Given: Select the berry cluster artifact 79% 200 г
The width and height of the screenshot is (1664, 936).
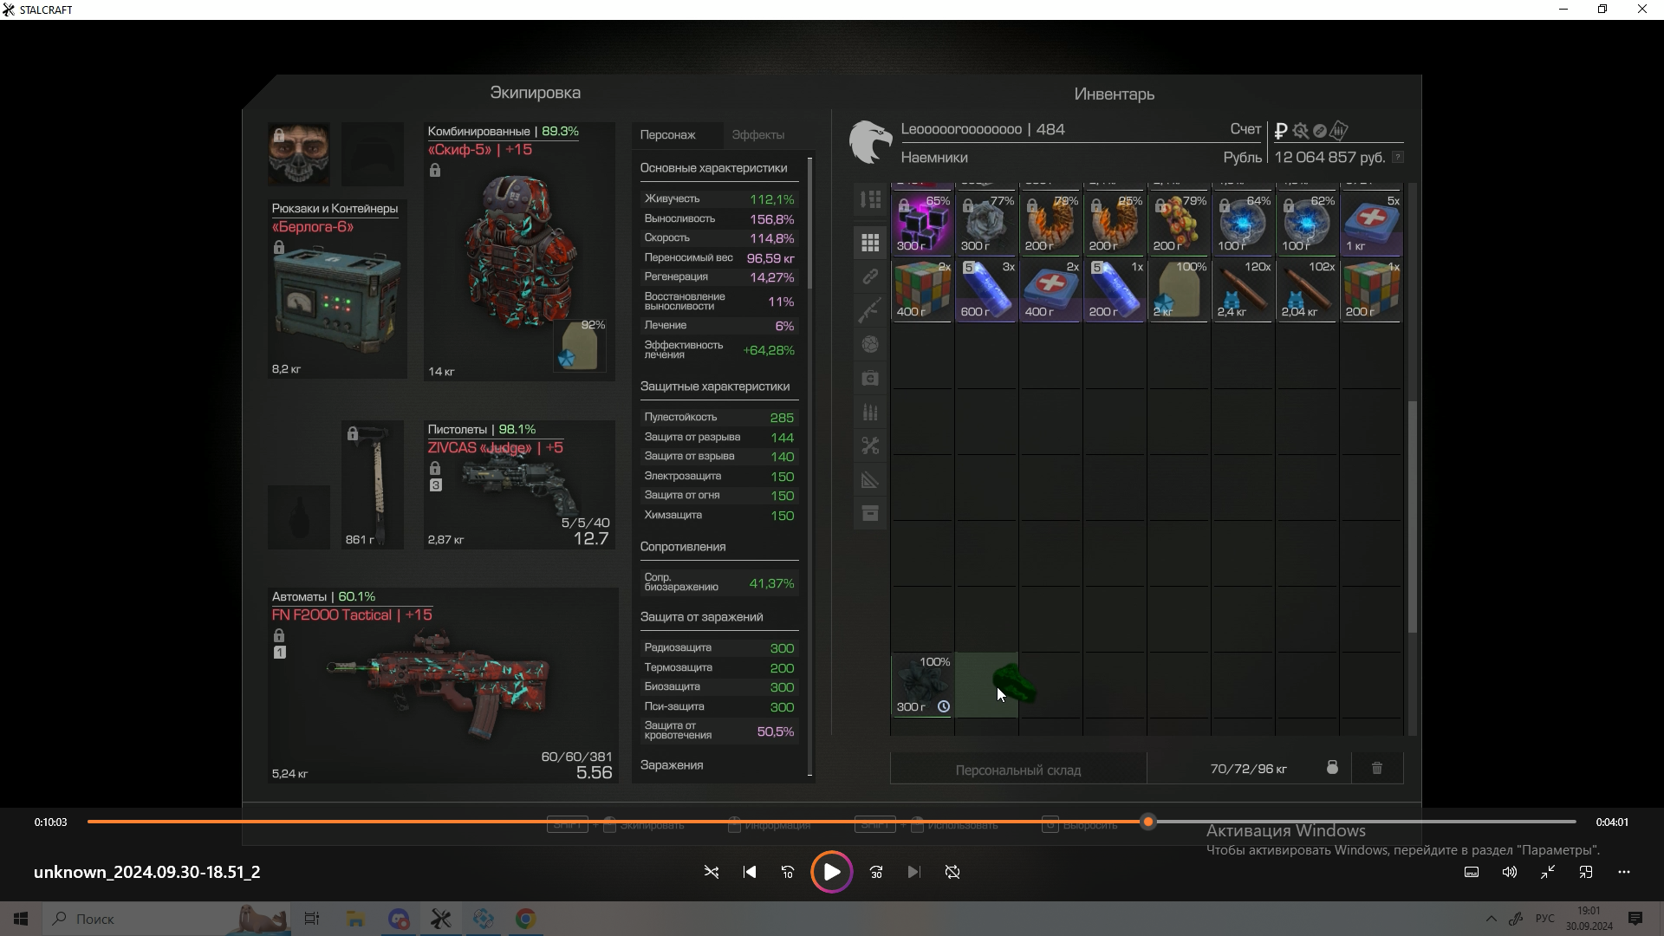Looking at the screenshot, I should coord(1179,223).
